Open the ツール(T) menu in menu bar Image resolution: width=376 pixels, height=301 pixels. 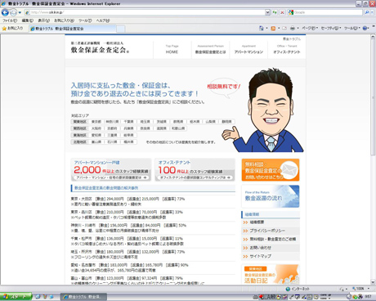coord(85,20)
